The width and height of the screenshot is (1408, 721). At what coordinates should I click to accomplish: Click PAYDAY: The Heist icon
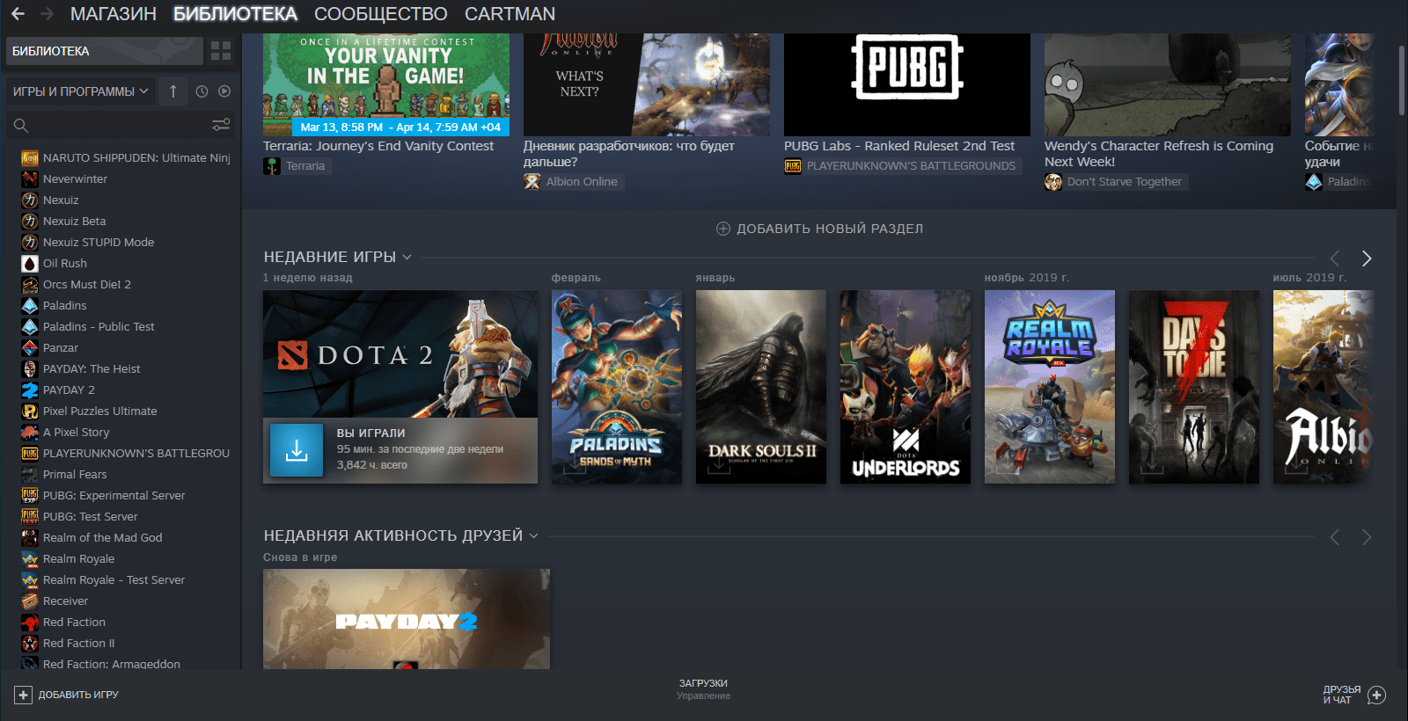[x=30, y=369]
